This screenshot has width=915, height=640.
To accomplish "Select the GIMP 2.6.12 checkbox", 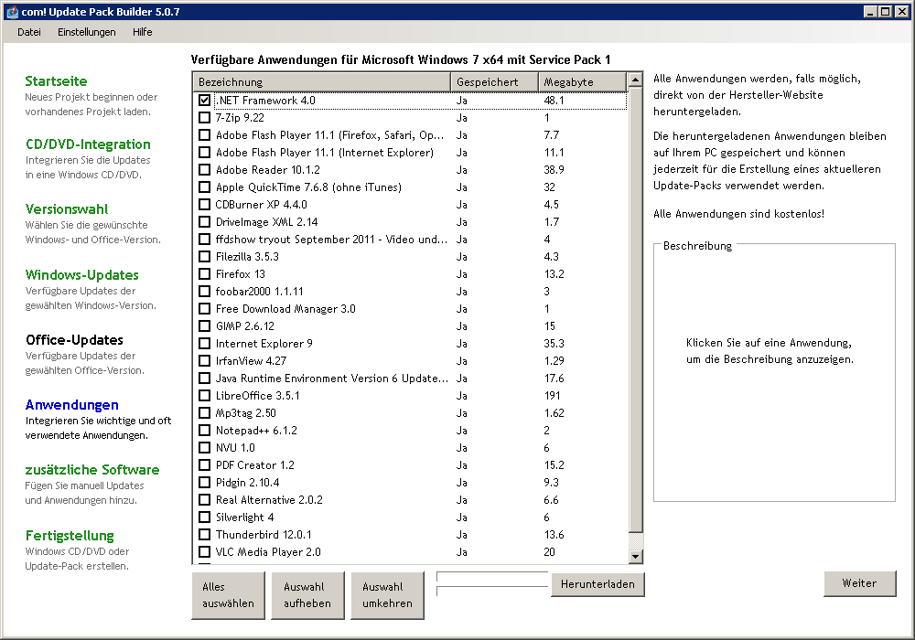I will tap(204, 325).
